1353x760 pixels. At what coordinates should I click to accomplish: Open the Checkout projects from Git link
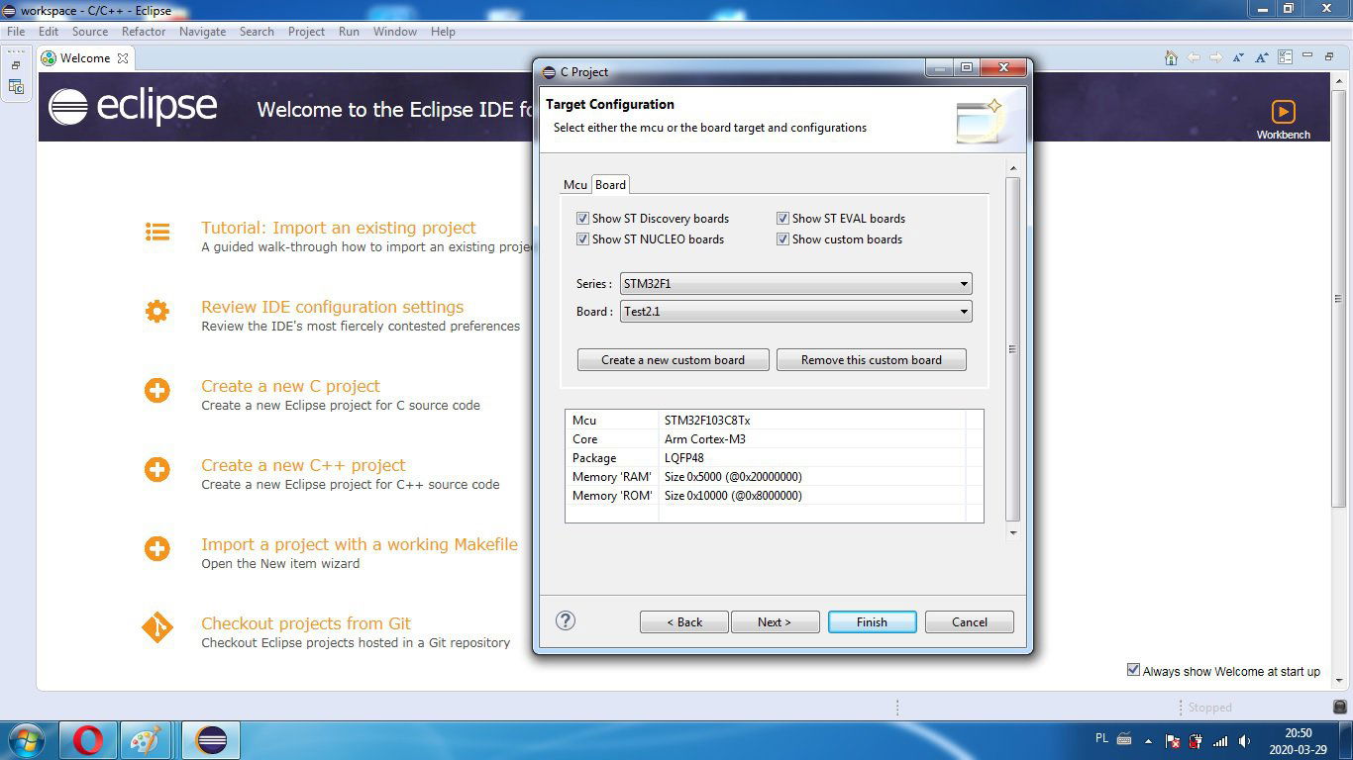click(x=306, y=623)
